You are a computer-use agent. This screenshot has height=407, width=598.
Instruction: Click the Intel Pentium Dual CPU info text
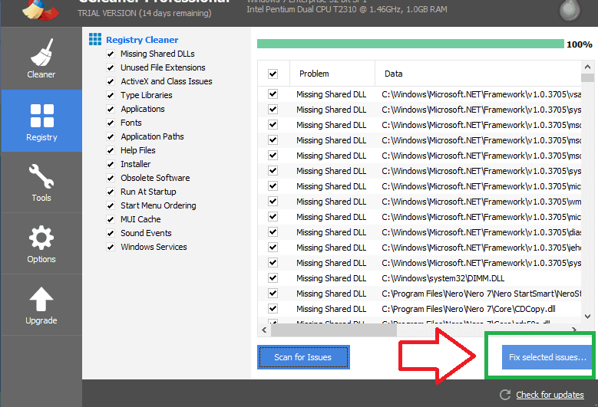[x=347, y=9]
